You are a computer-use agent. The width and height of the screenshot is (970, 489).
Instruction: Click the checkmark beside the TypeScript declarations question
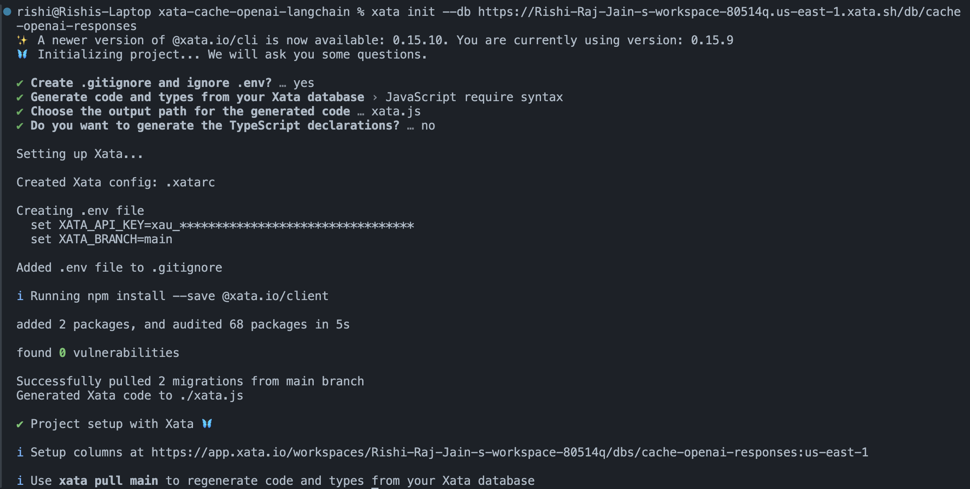(20, 126)
